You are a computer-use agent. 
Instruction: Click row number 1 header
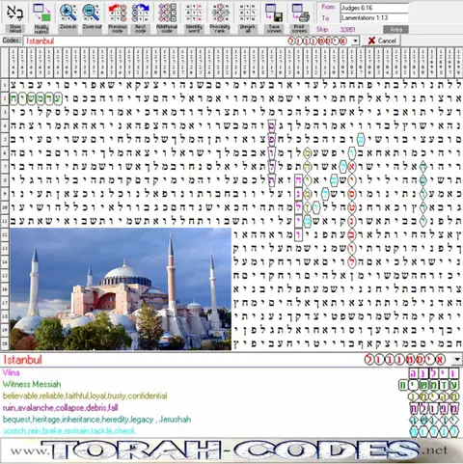pyautogui.click(x=5, y=85)
